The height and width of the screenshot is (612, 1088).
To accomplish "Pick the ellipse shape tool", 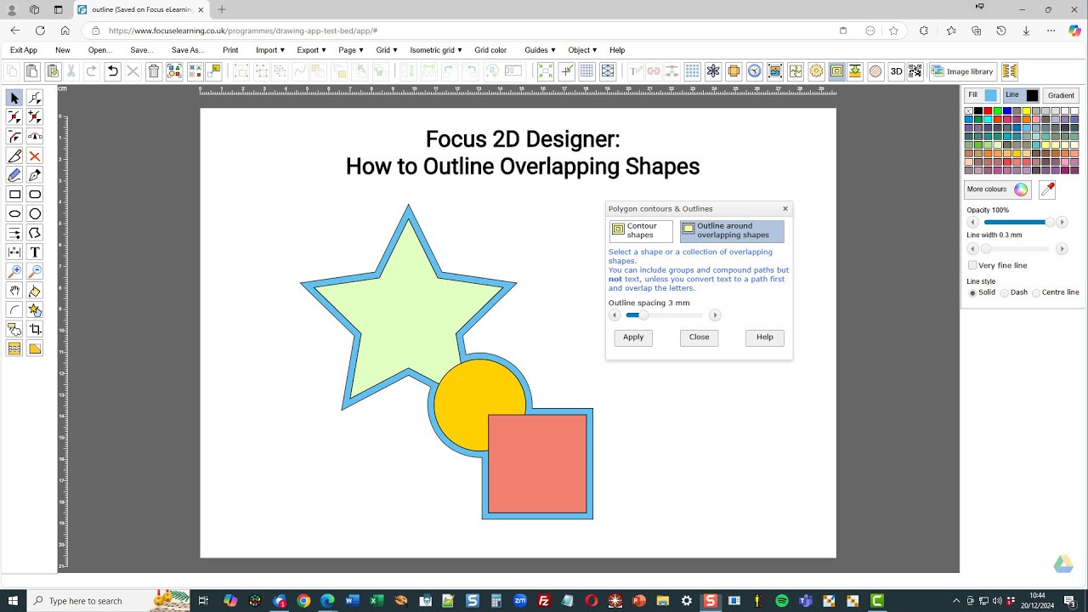I will pos(14,213).
